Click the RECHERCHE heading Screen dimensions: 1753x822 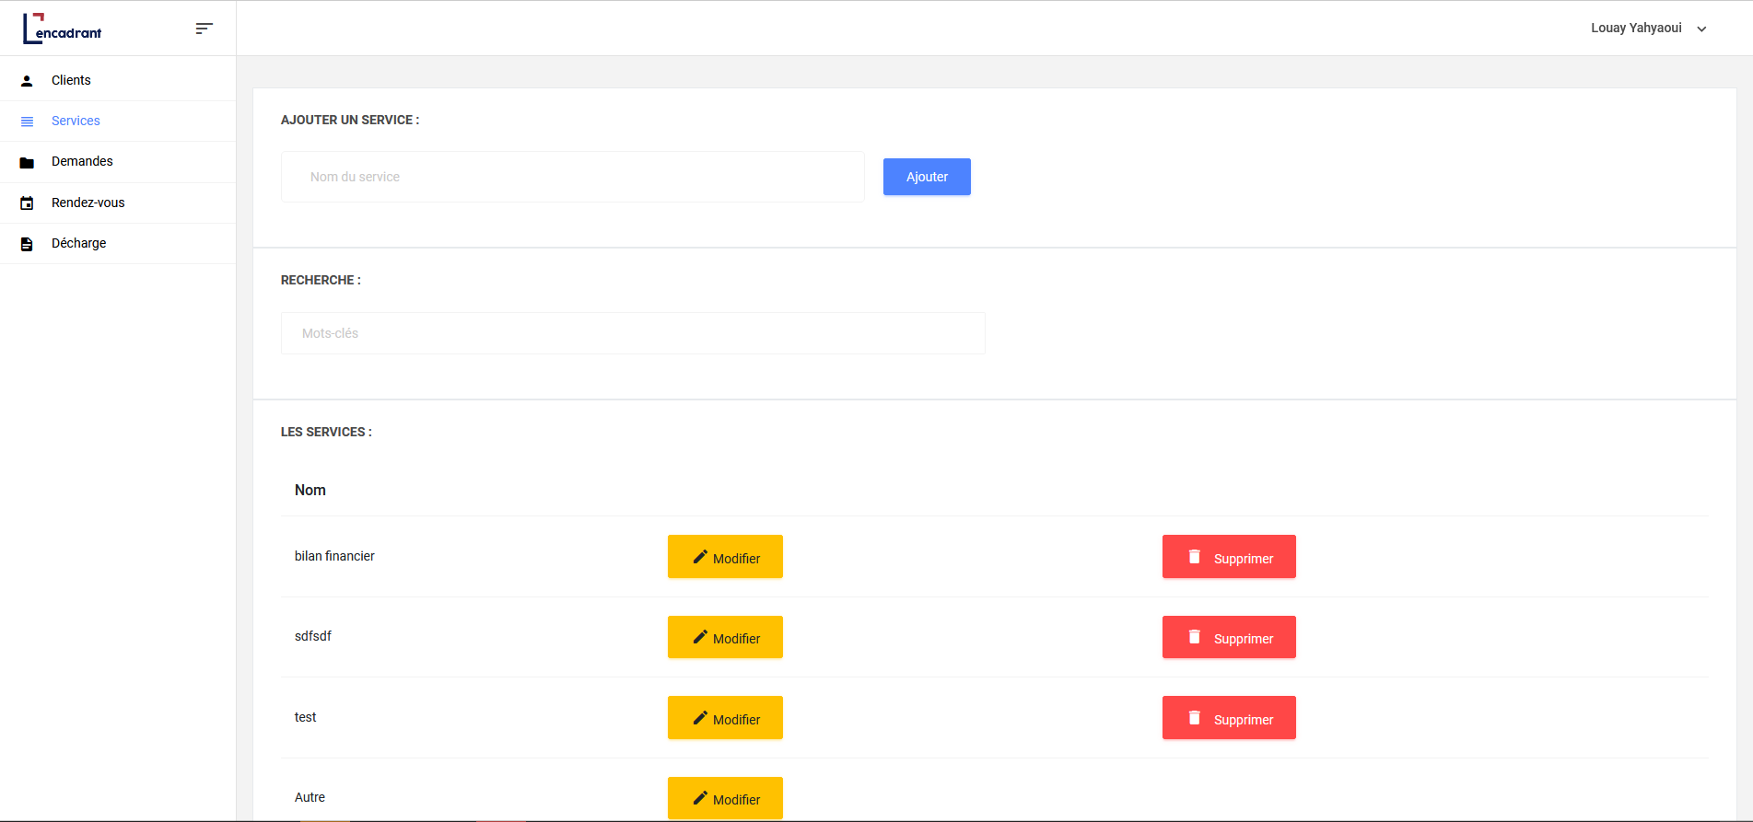coord(321,280)
